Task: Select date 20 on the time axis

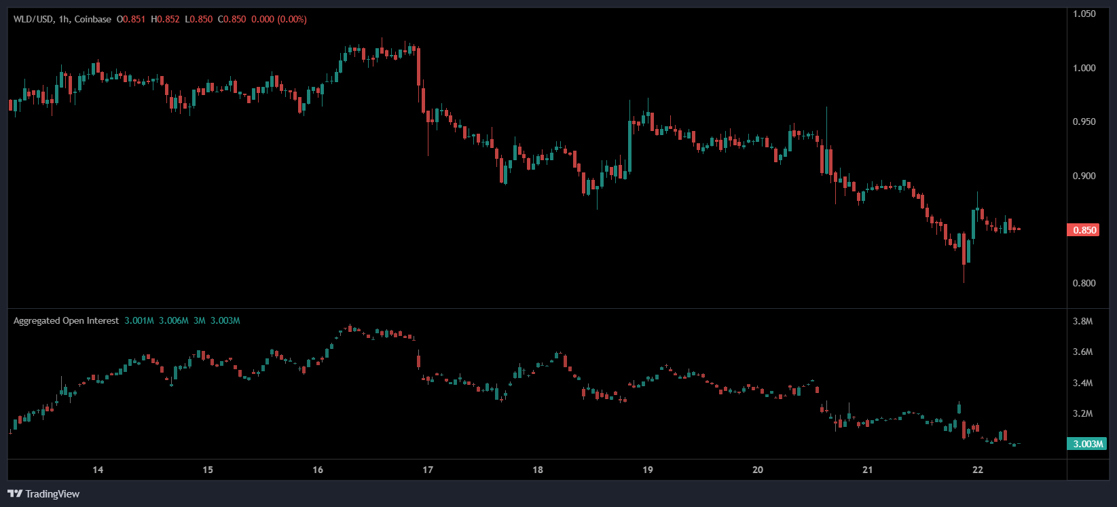Action: 758,470
